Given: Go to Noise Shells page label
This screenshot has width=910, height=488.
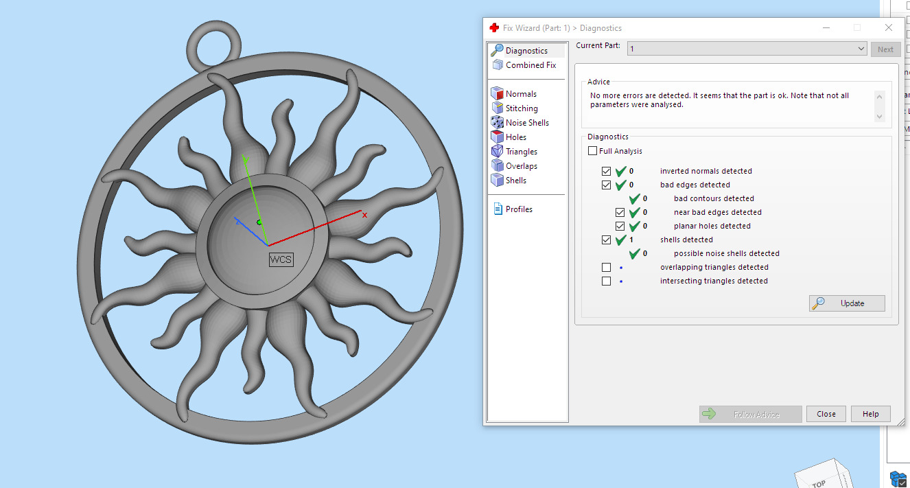Looking at the screenshot, I should [x=527, y=122].
